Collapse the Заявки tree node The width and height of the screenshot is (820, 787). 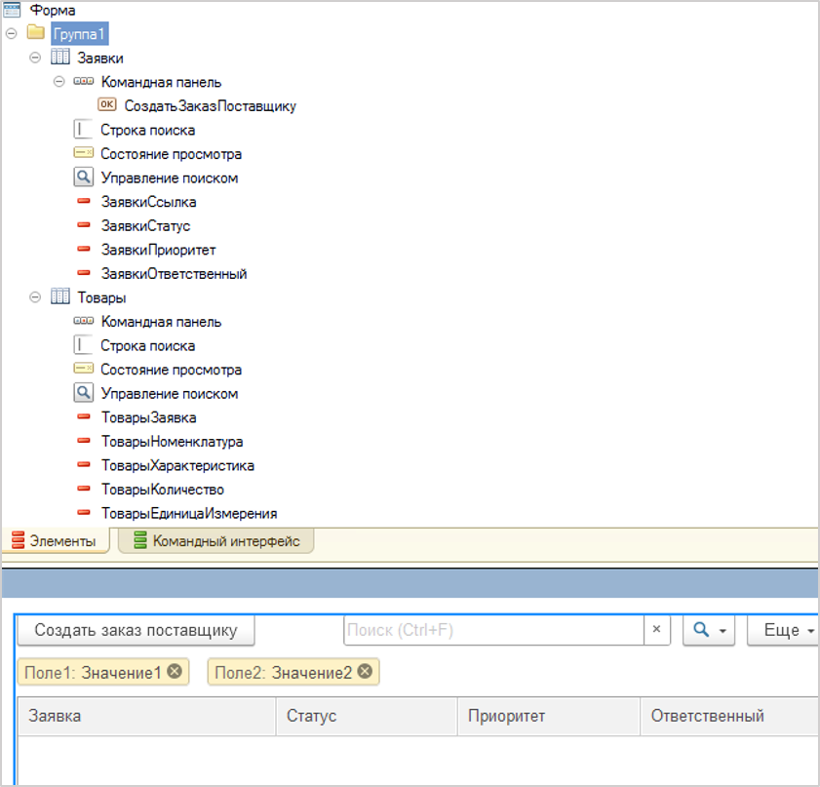36,59
